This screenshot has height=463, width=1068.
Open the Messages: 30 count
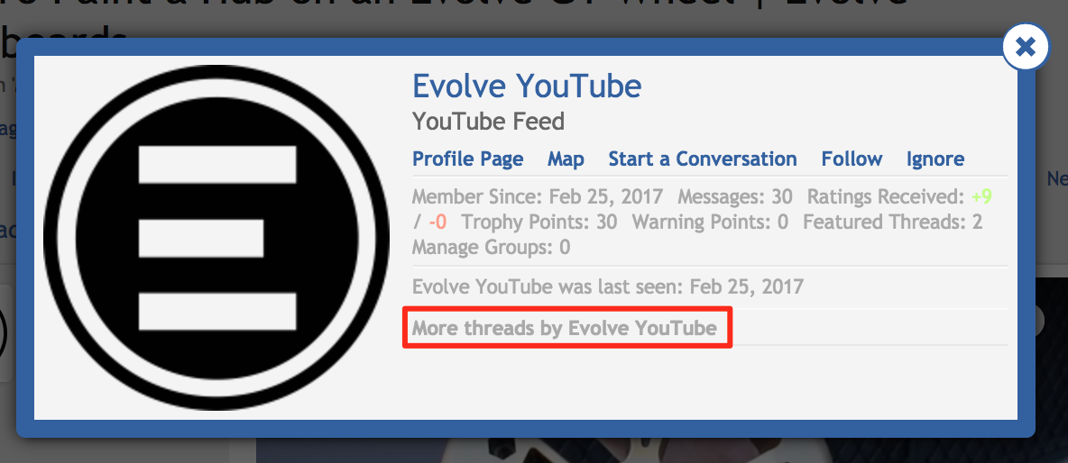pyautogui.click(x=735, y=197)
